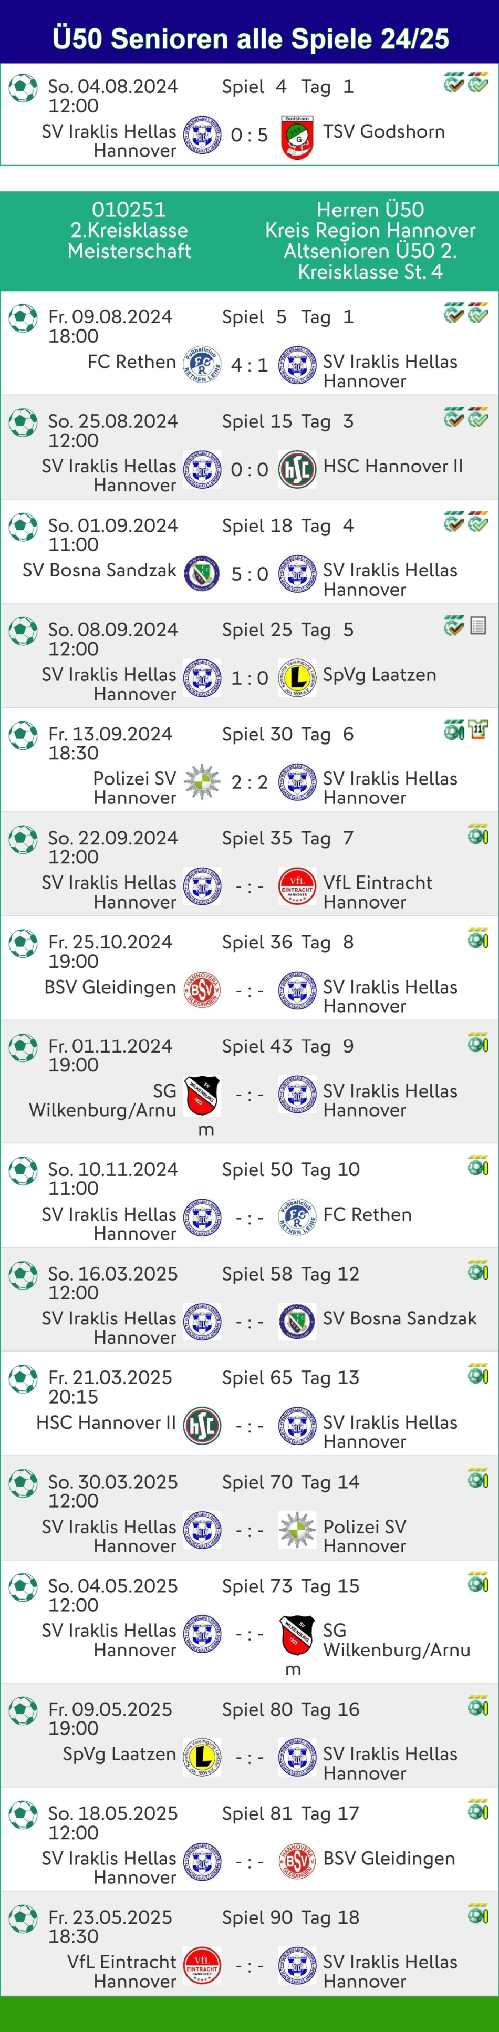Screen dimensions: 499x2032
Task: Click the soccer ball icon beside Fr. 09.08.2024
Action: click(x=23, y=318)
